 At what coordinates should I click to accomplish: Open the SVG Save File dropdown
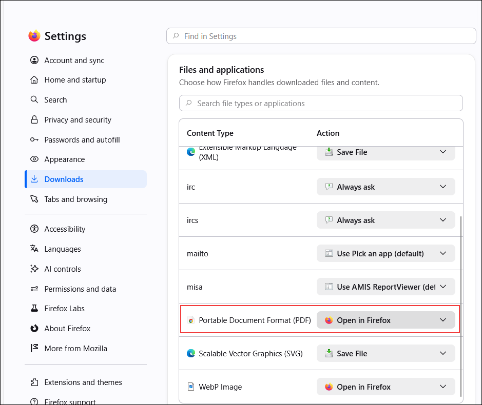click(386, 353)
